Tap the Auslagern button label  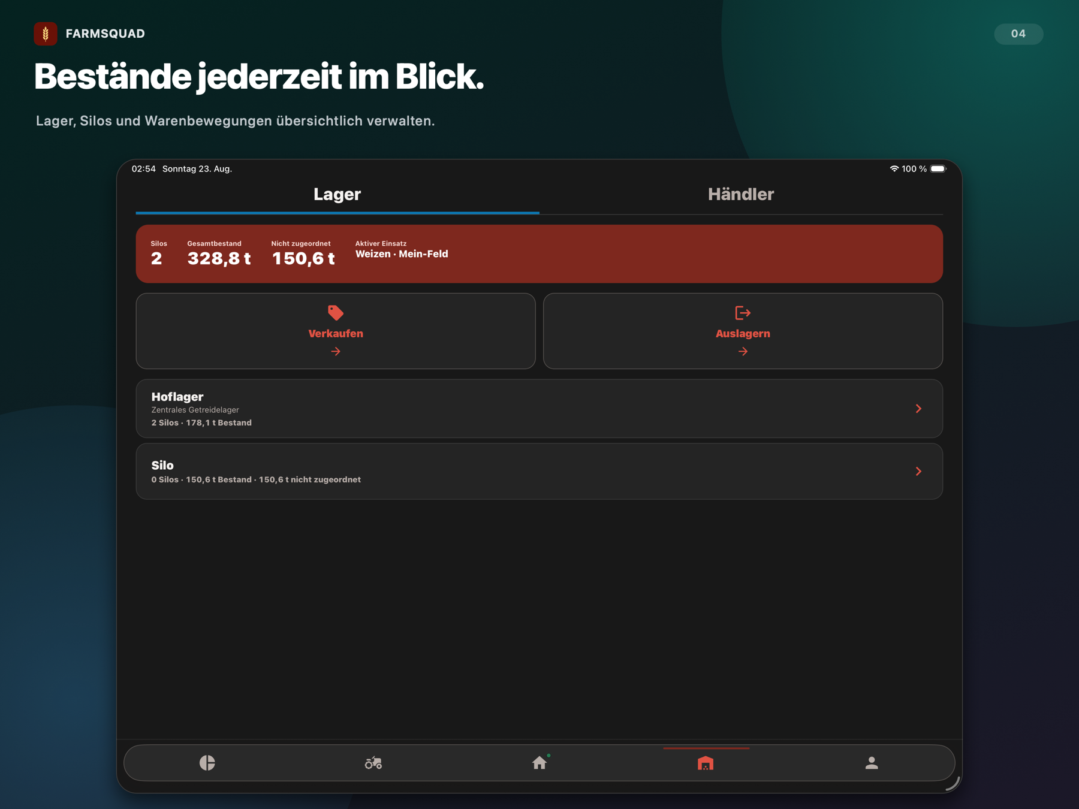pyautogui.click(x=743, y=334)
